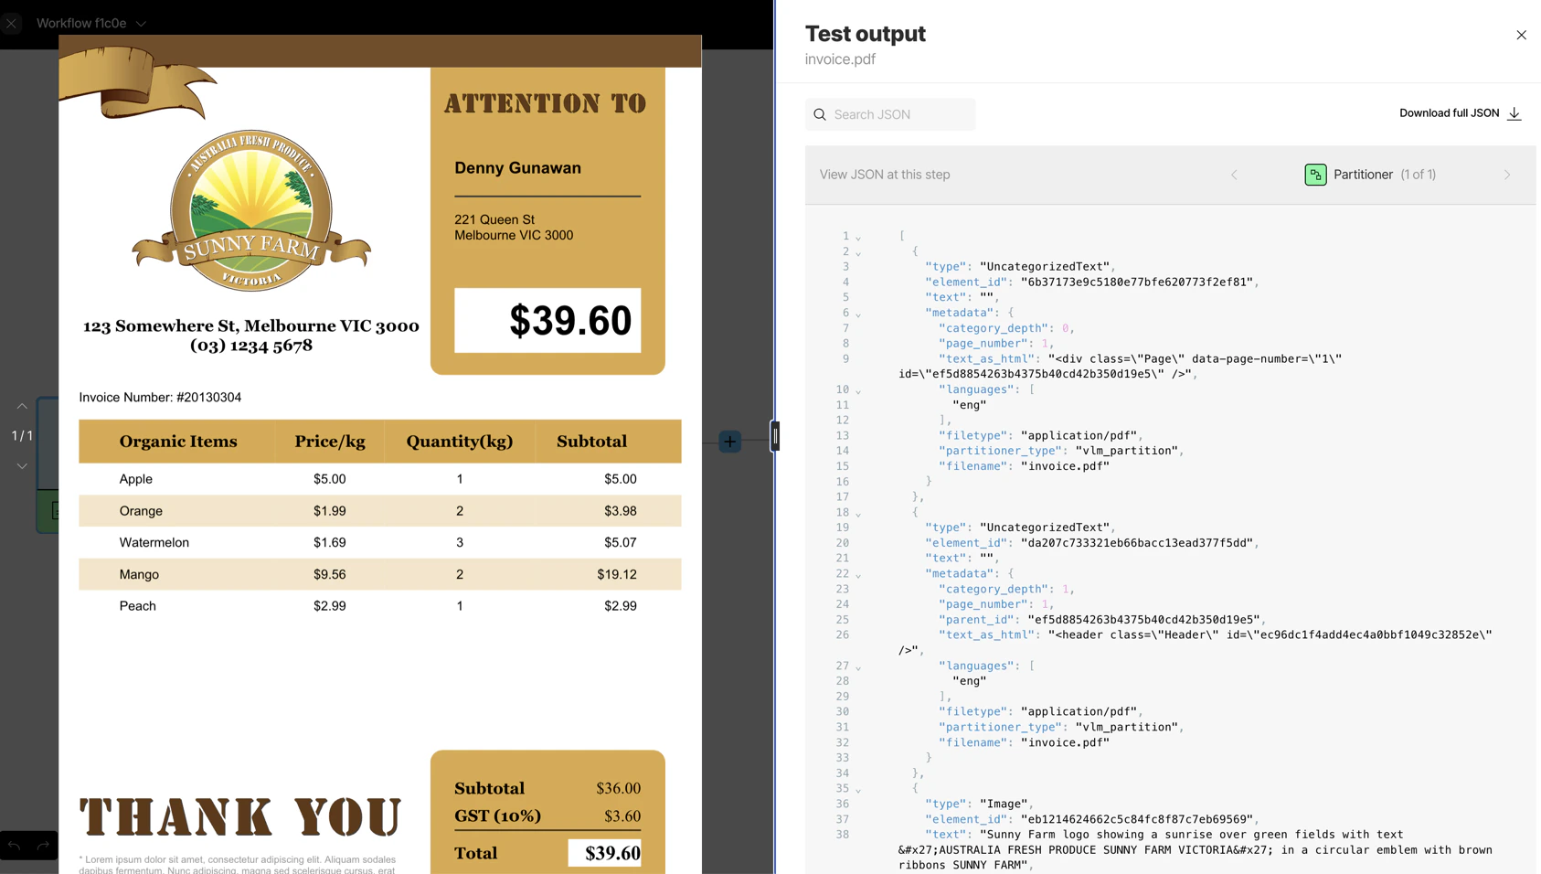The height and width of the screenshot is (874, 1541).
Task: Click the Organic Items column header
Action: 178,442
